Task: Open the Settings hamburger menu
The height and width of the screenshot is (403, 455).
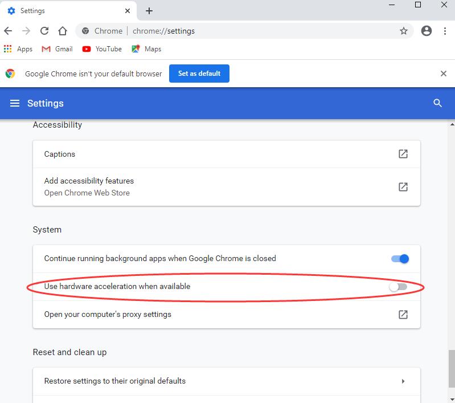Action: click(15, 103)
